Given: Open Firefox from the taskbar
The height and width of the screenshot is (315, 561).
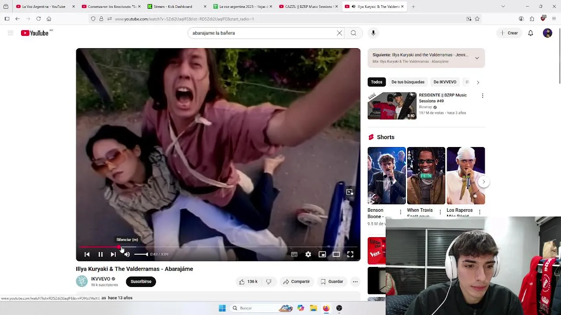Looking at the screenshot, I should (x=326, y=308).
